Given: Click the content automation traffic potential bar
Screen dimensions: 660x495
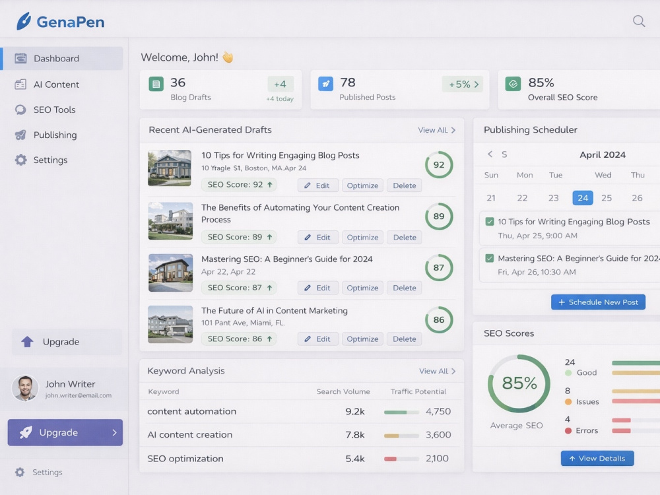Looking at the screenshot, I should point(401,412).
